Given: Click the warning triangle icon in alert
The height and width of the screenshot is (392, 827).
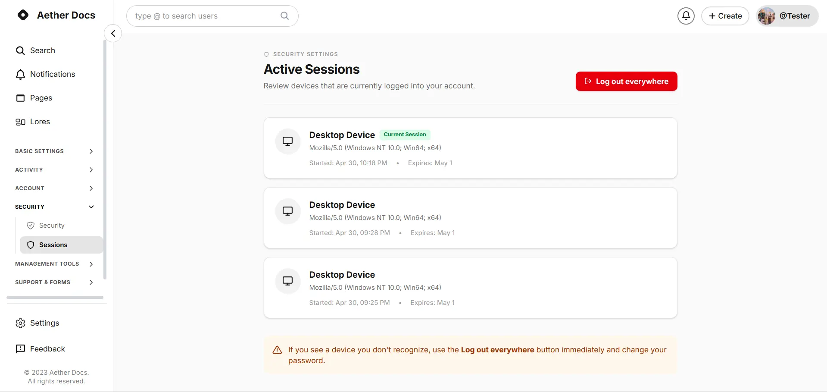Looking at the screenshot, I should [277, 350].
